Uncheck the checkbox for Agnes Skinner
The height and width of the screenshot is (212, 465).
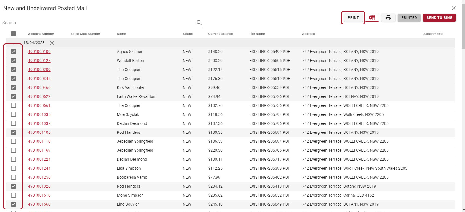[13, 52]
